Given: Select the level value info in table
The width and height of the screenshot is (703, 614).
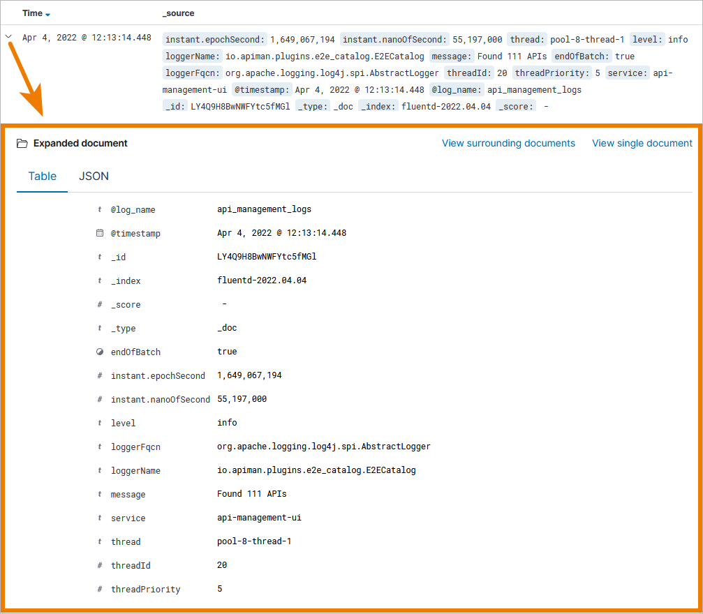Looking at the screenshot, I should coord(227,423).
